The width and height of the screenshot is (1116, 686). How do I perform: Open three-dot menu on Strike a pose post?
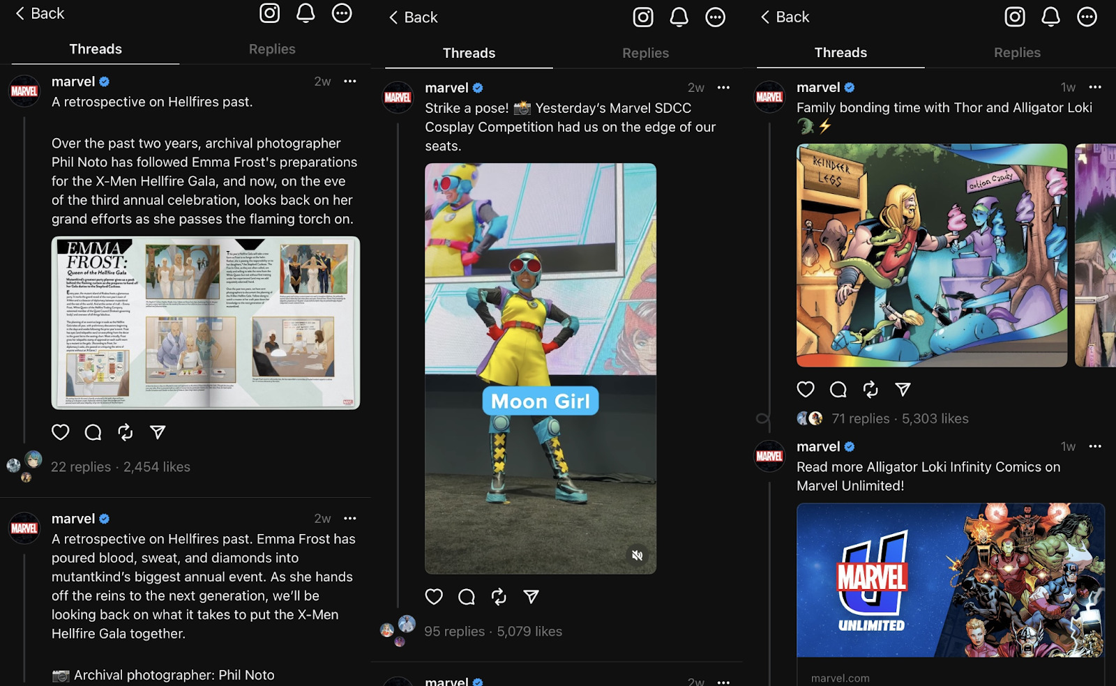point(723,87)
